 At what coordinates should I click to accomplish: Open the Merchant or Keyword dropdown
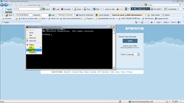74,15
